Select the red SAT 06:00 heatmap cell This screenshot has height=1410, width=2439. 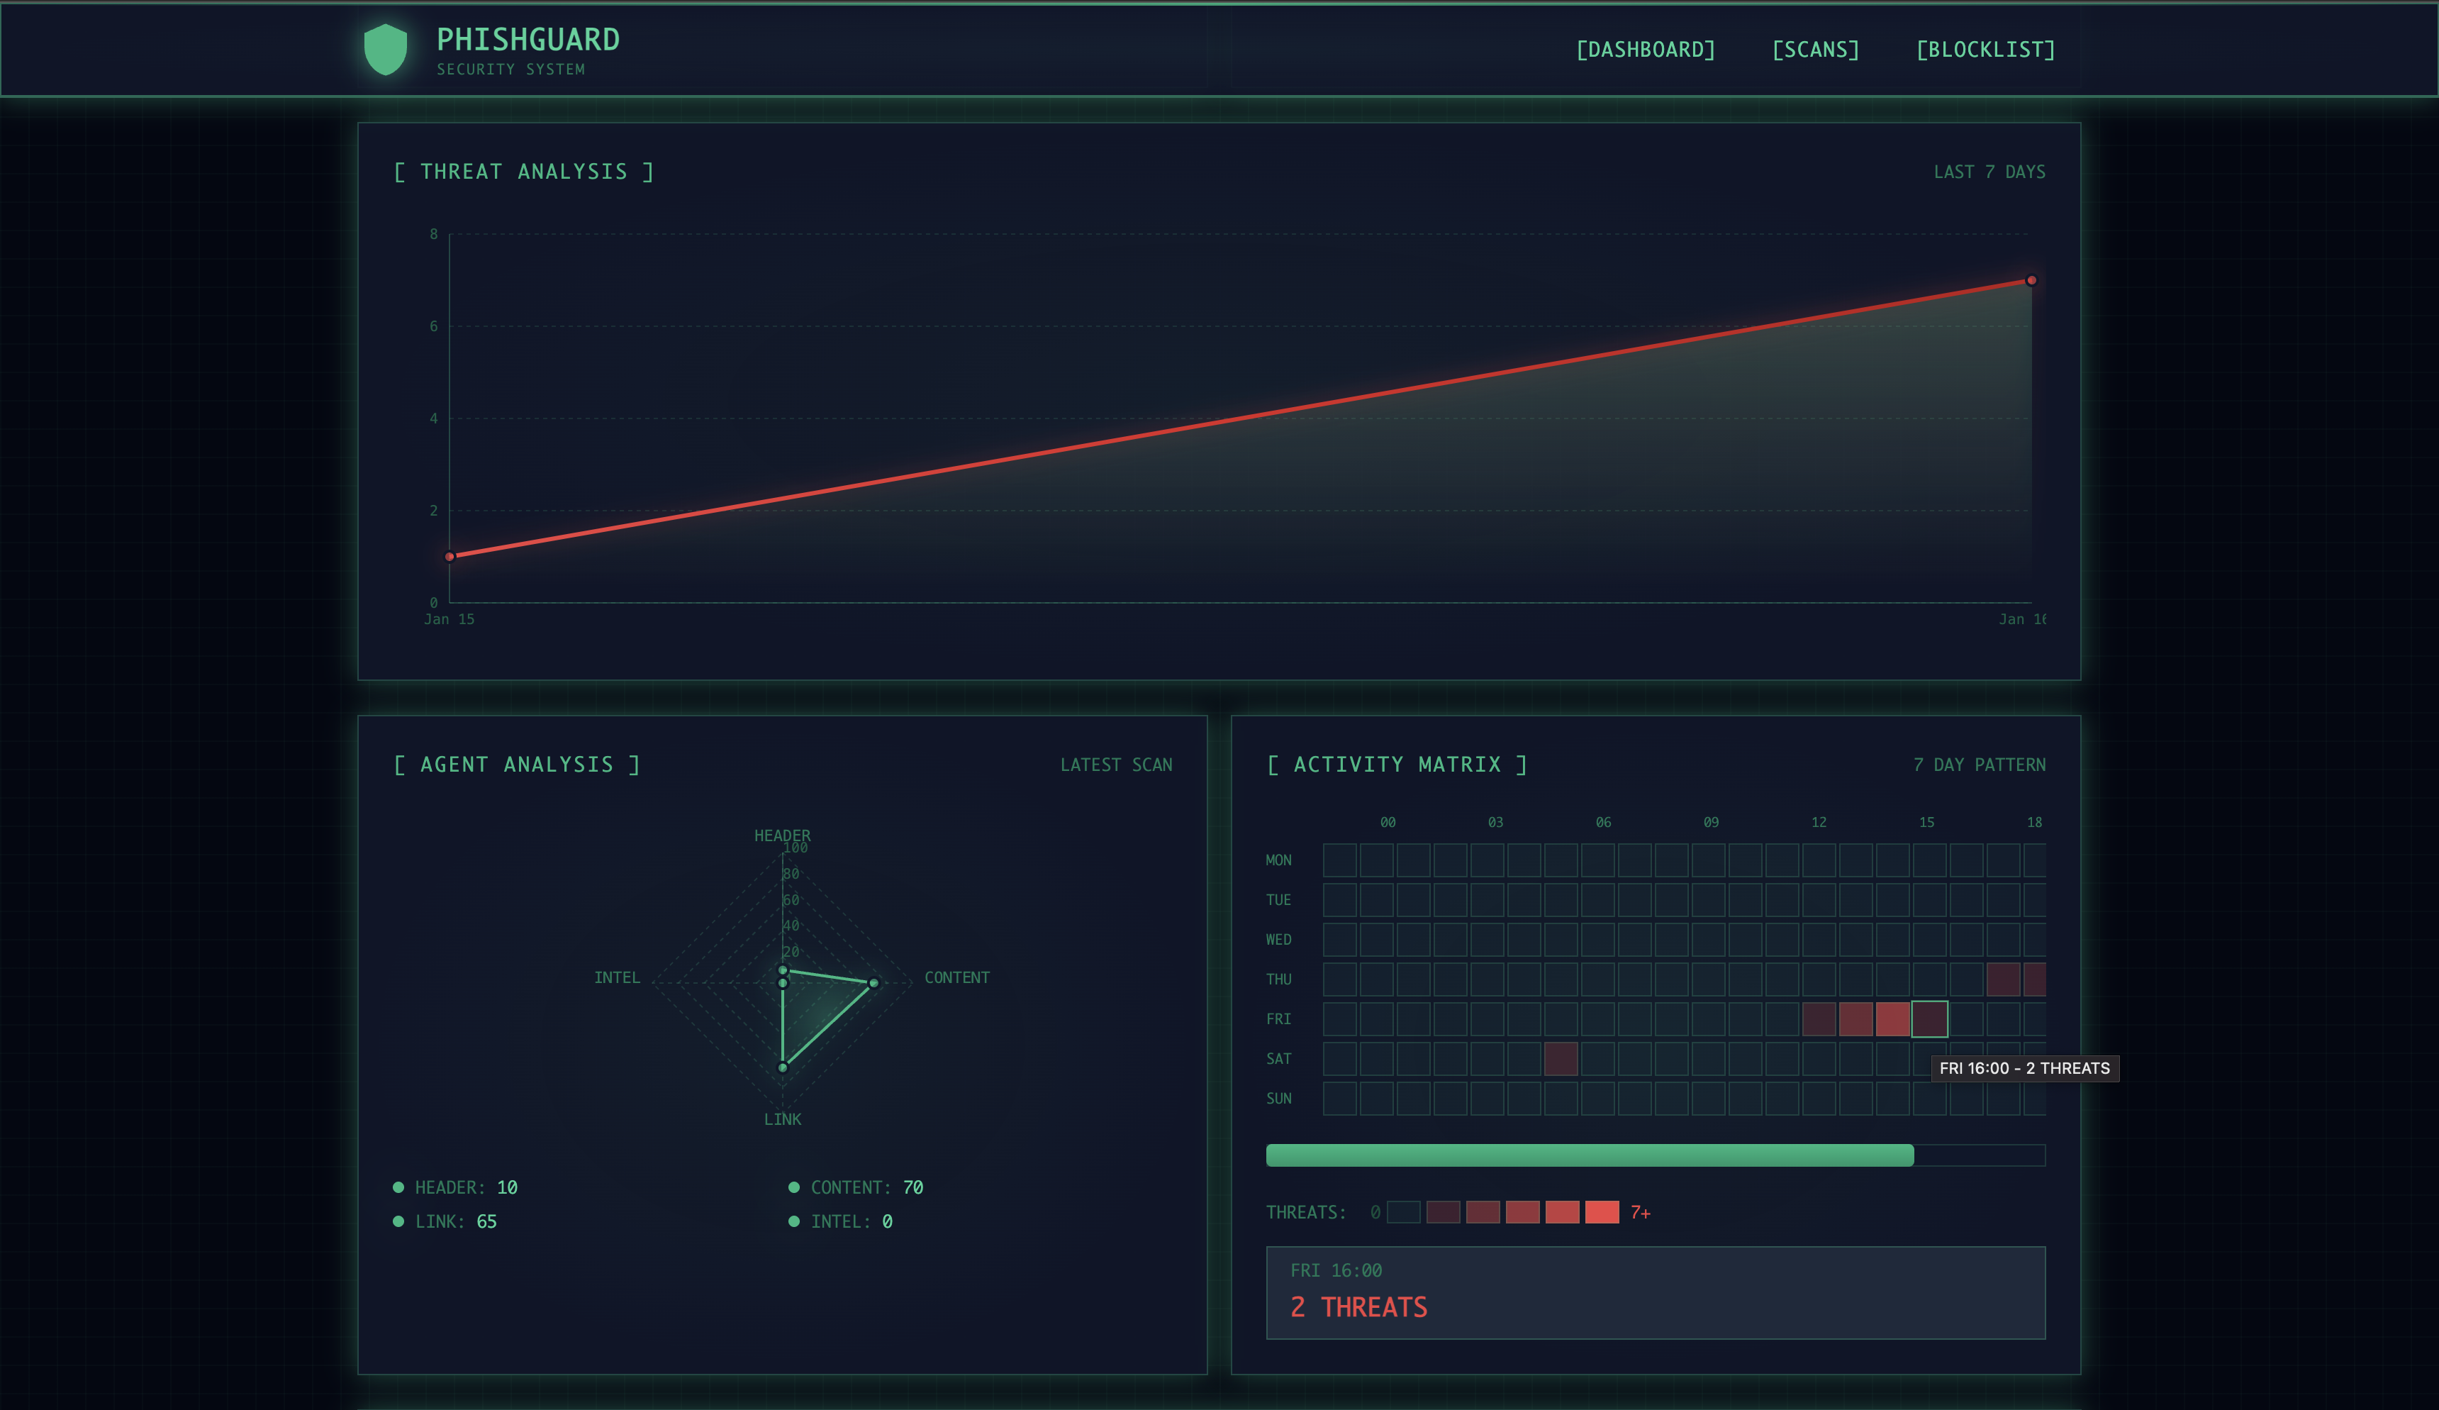[1561, 1058]
